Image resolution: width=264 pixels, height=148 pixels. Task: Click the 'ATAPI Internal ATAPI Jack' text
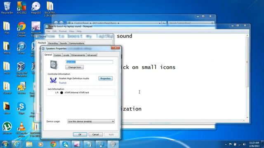coord(77,92)
